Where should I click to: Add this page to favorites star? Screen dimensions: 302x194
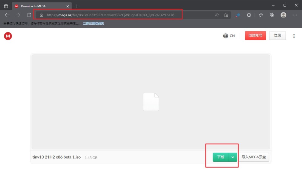coord(226,15)
